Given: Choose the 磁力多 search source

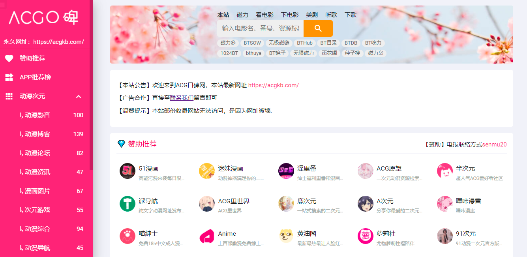Looking at the screenshot, I should point(228,43).
